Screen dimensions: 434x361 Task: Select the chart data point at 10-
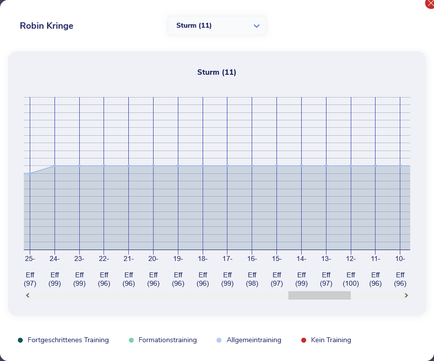coord(400,166)
